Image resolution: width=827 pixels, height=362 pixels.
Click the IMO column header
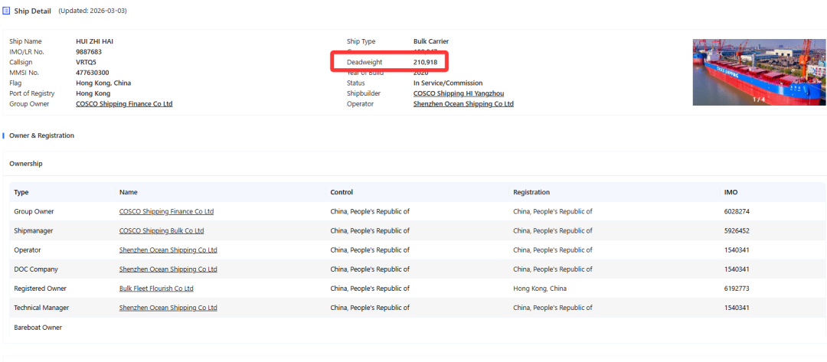(731, 192)
